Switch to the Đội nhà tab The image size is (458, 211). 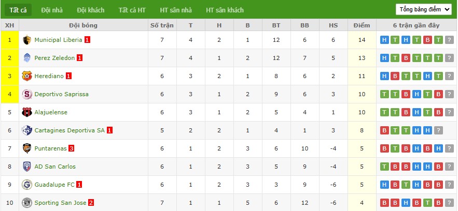52,10
